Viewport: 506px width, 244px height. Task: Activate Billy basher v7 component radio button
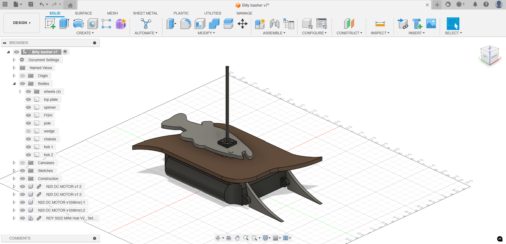click(65, 52)
